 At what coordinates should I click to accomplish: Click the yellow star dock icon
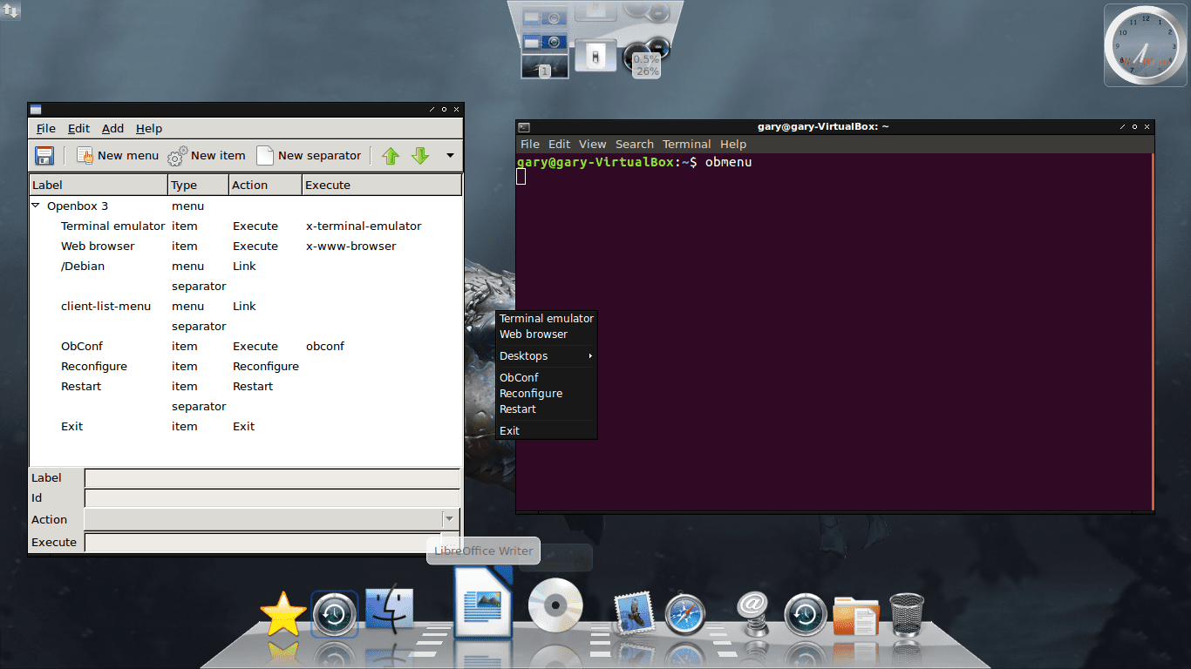coord(283,615)
